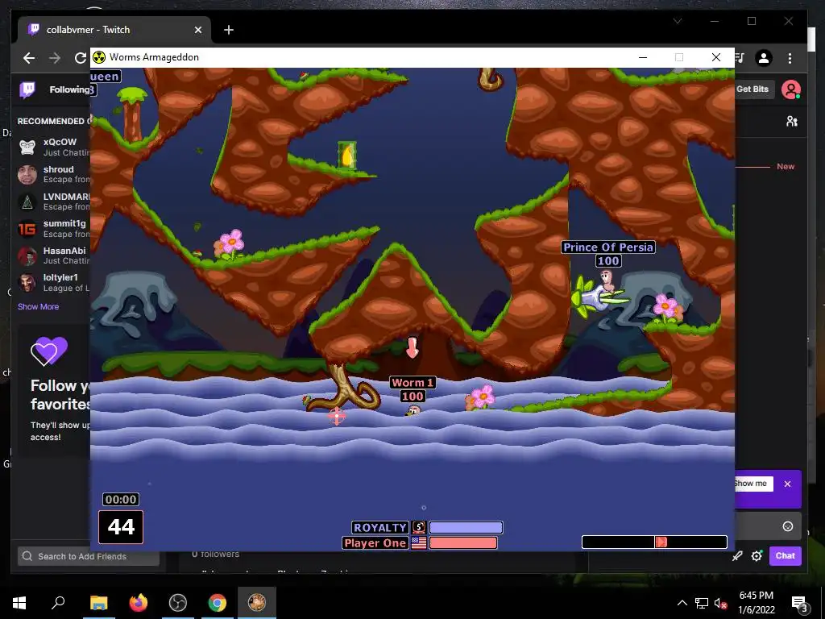Click Chrome tab search dropdown arrow
This screenshot has height=619, width=825.
678,21
